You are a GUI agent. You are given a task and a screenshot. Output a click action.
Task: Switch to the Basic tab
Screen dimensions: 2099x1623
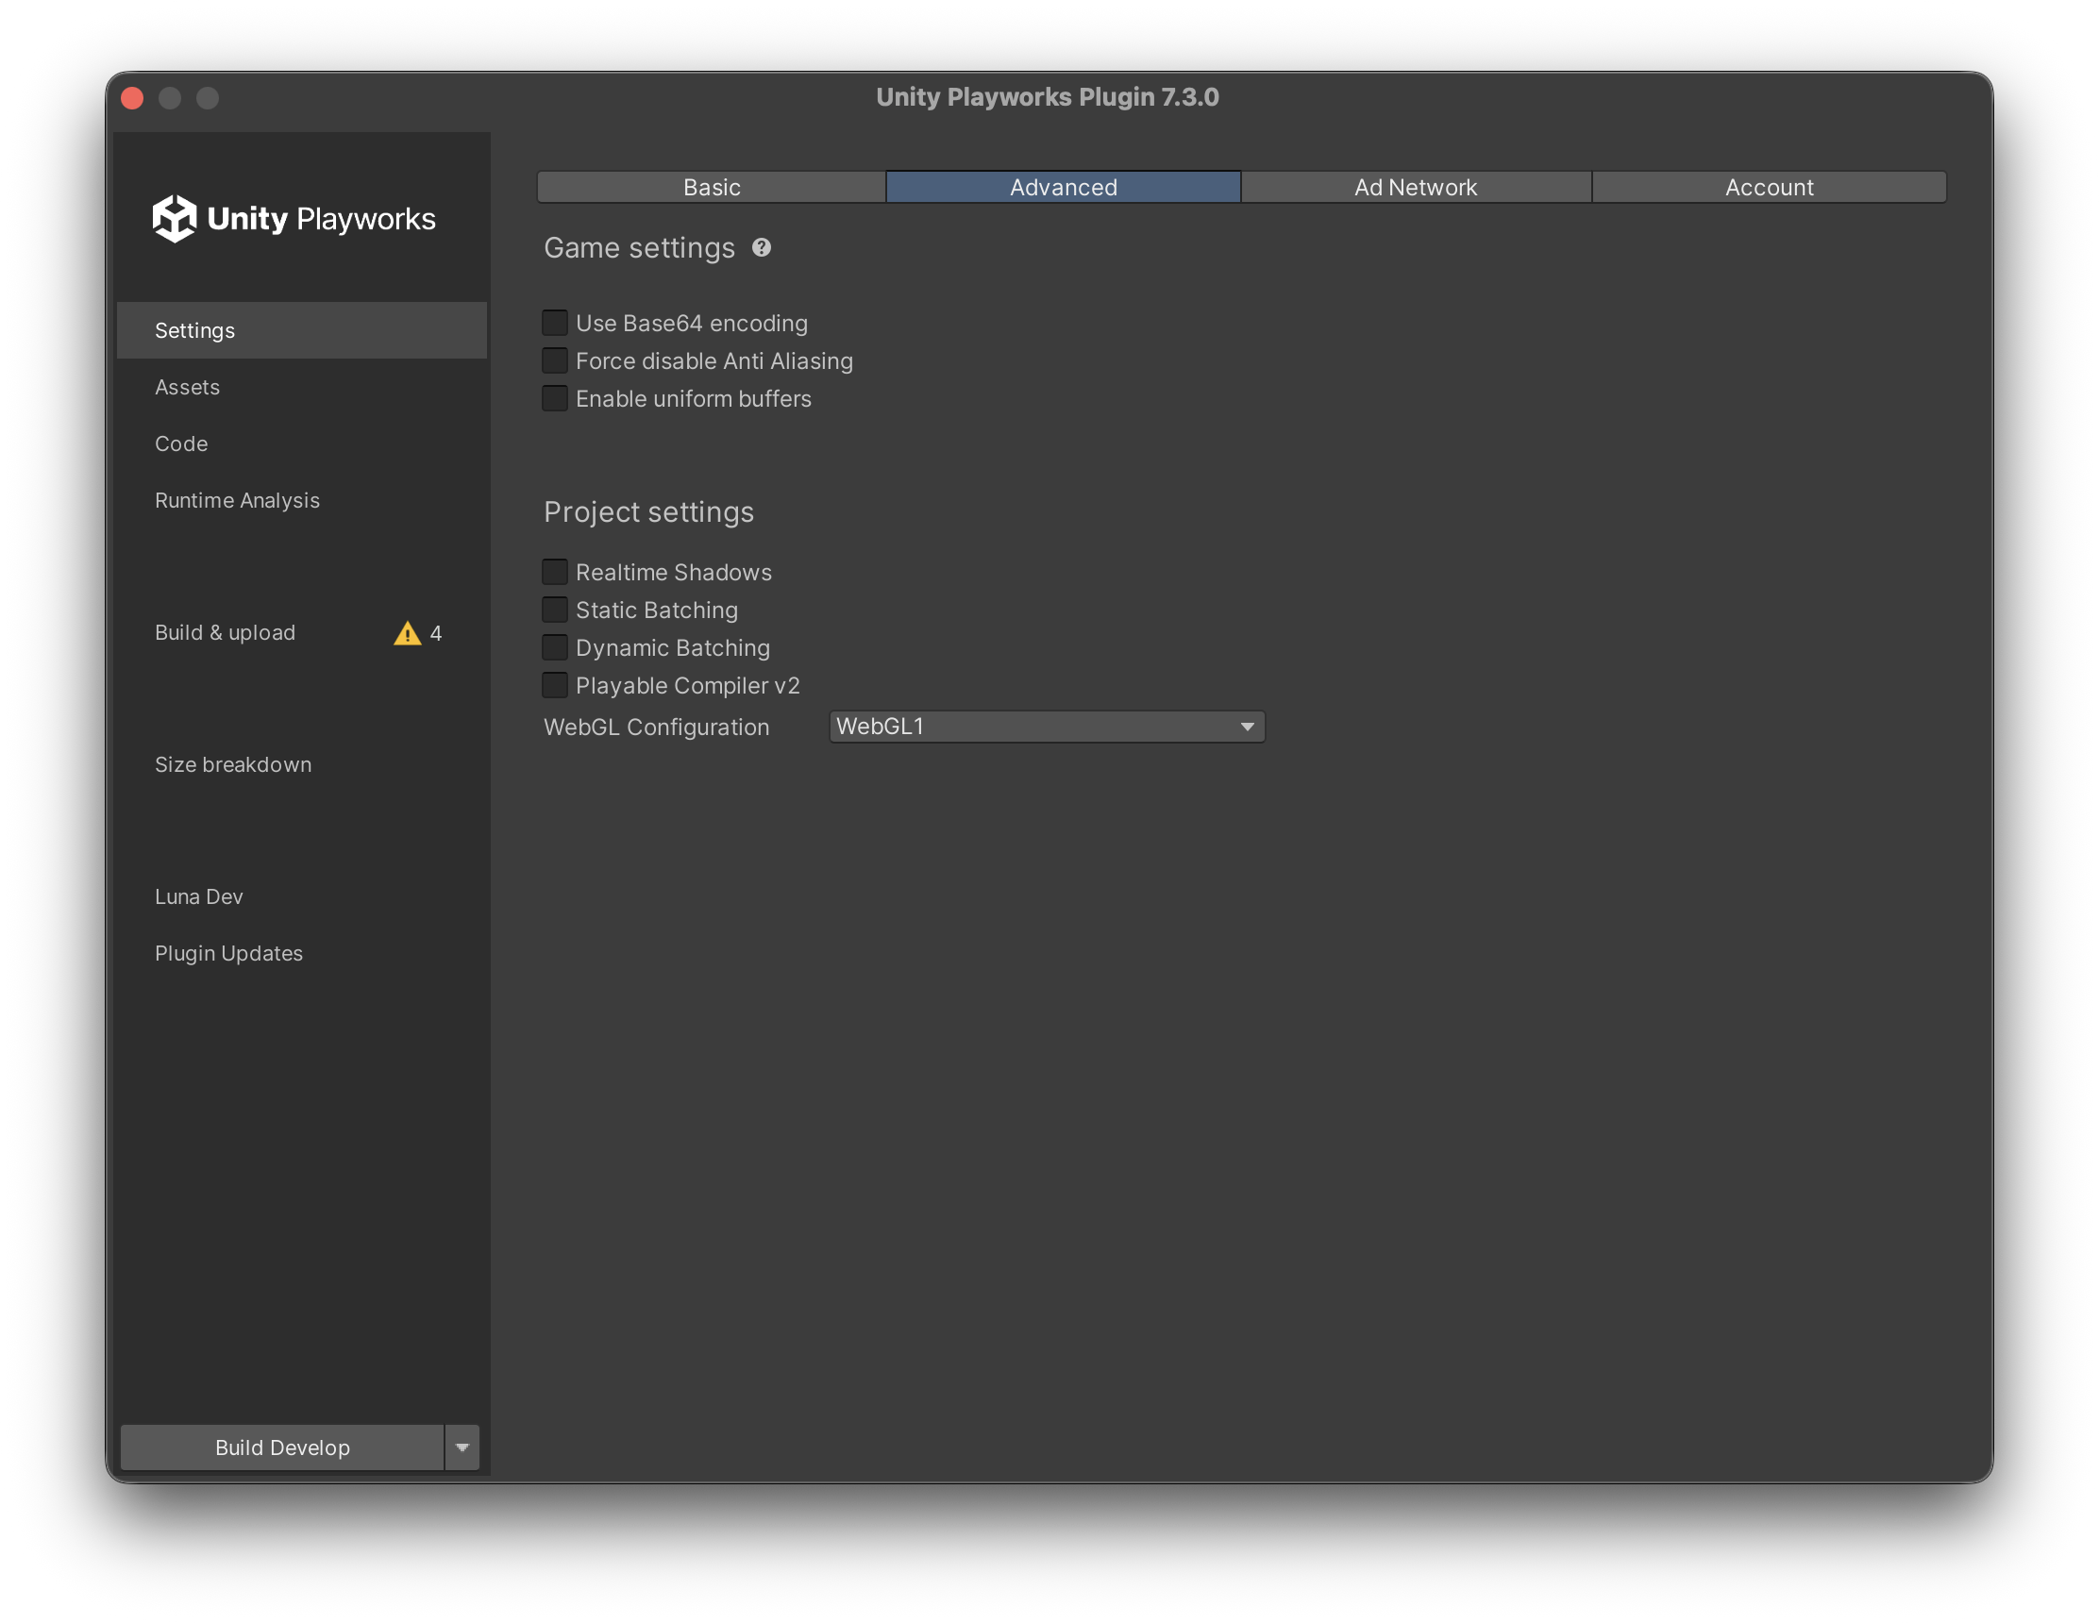point(712,188)
